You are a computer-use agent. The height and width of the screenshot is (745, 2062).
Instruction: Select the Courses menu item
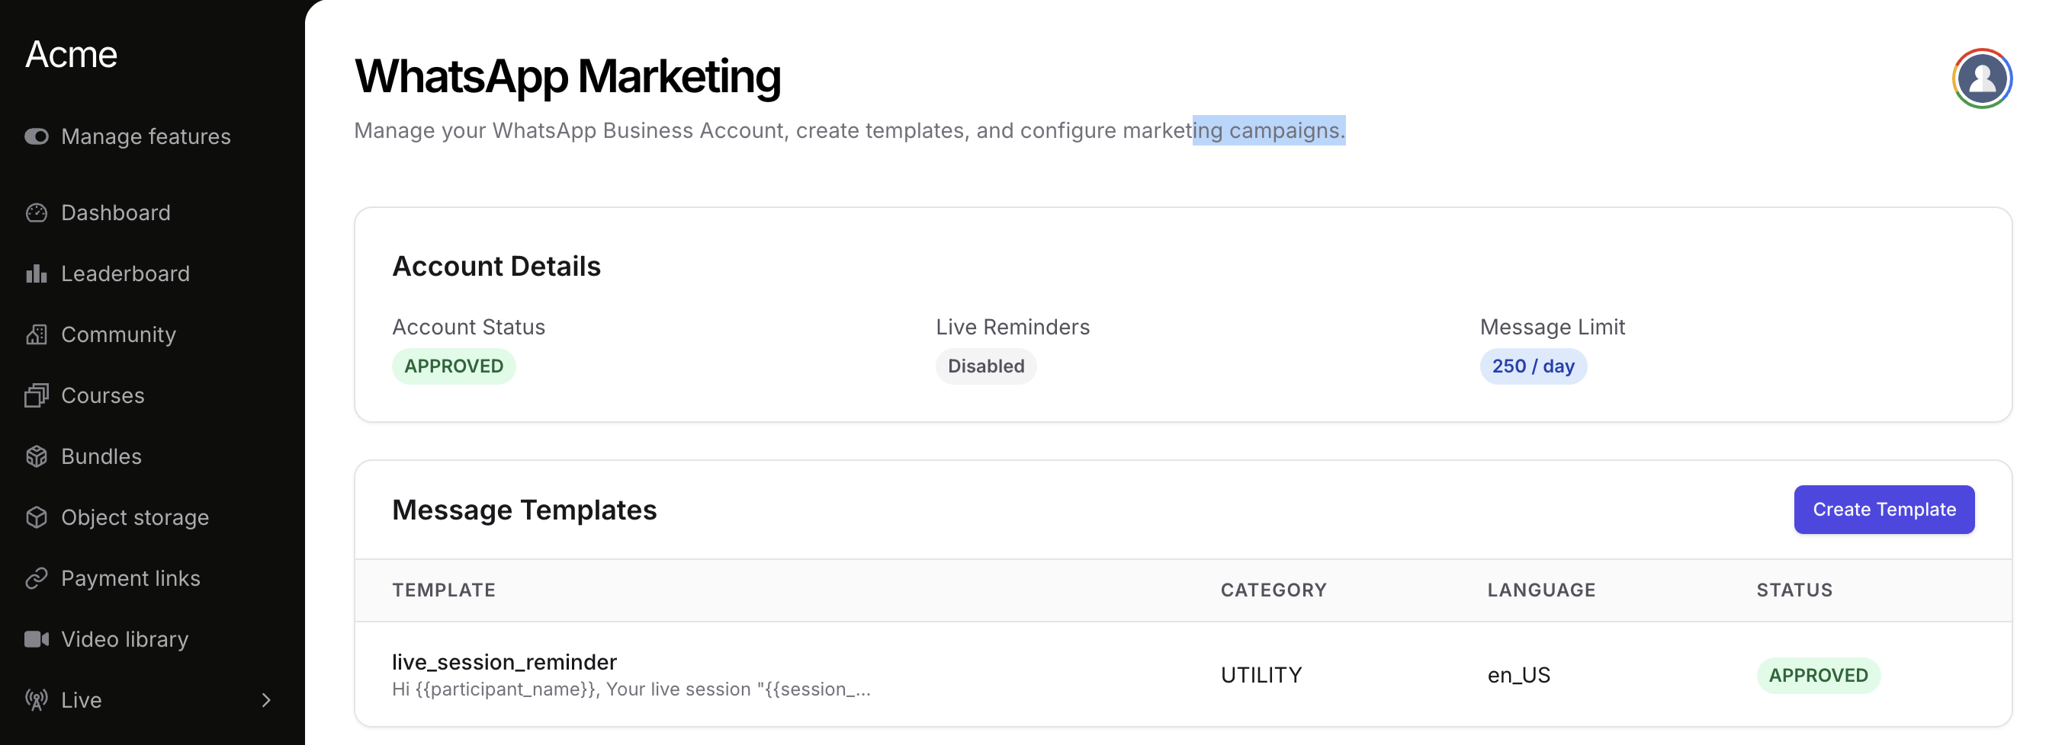102,395
